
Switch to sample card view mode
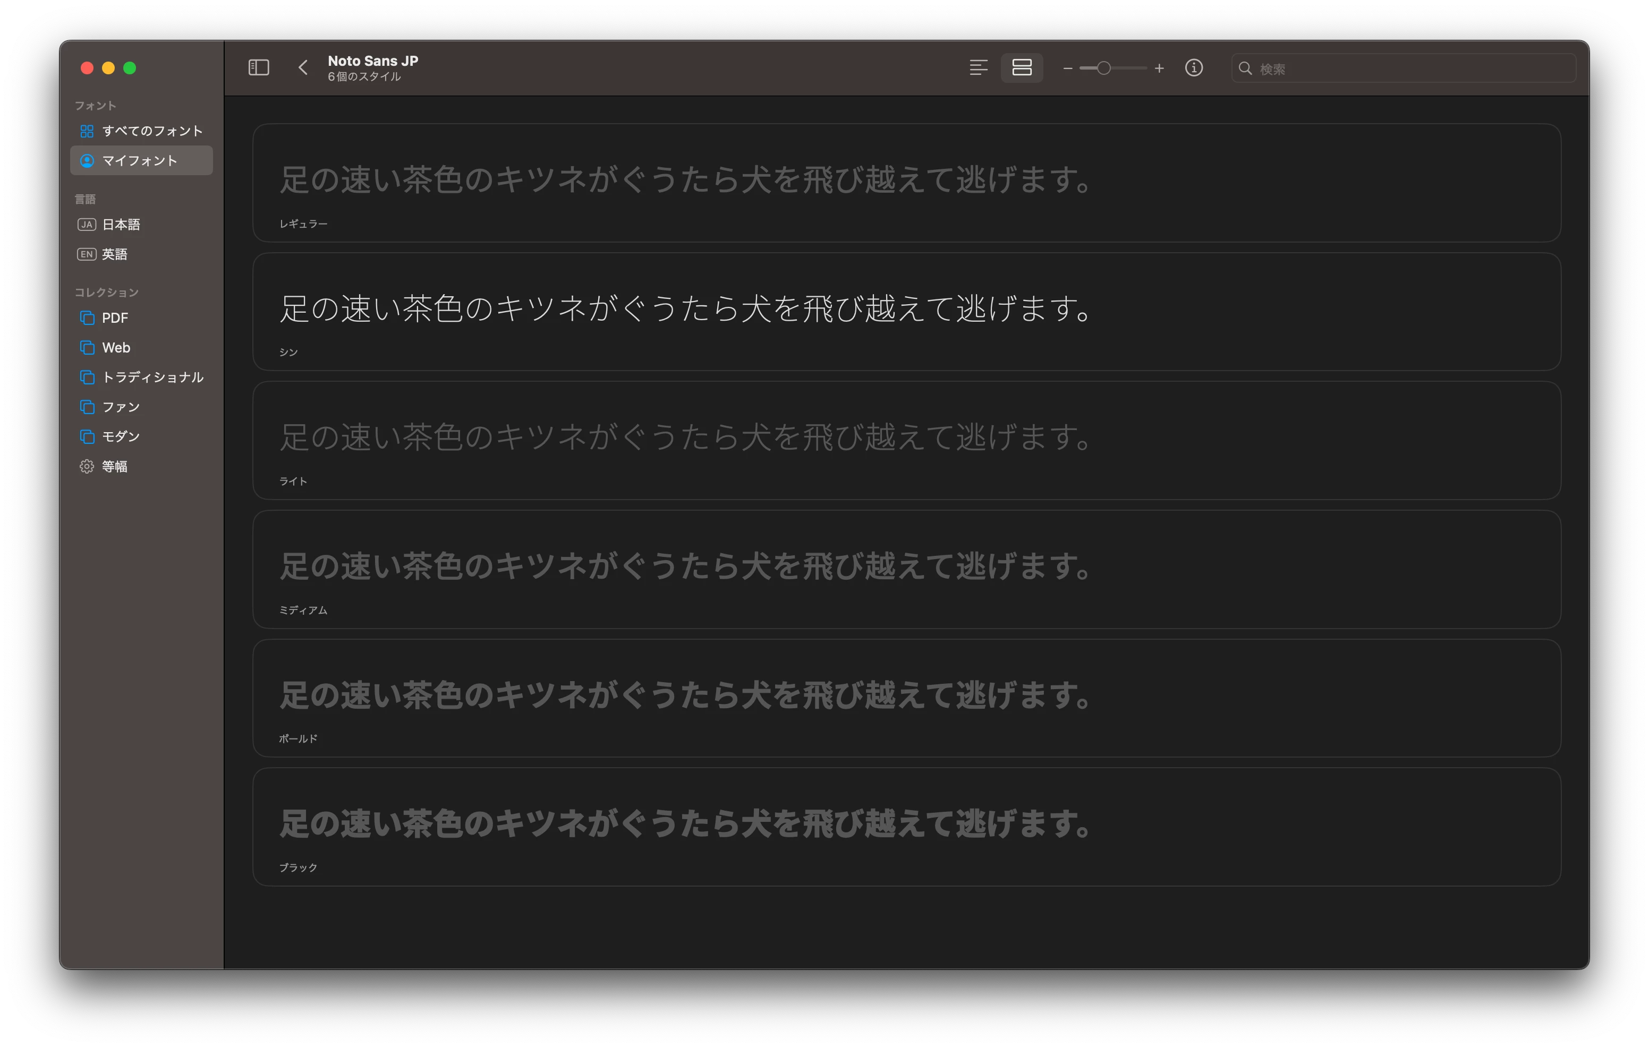pos(1022,68)
